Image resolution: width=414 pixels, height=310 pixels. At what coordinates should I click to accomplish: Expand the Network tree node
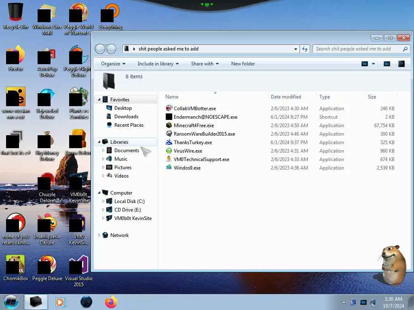click(x=99, y=235)
